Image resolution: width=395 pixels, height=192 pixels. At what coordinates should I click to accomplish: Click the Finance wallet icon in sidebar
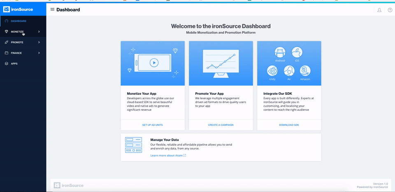7,53
